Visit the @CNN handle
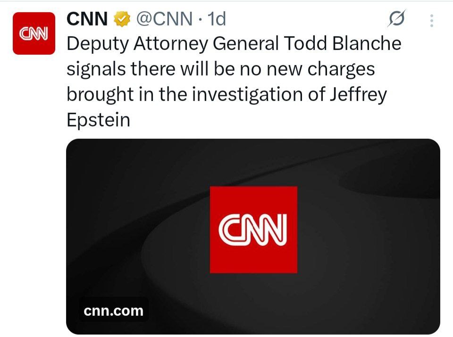This screenshot has height=337, width=453. 164,19
